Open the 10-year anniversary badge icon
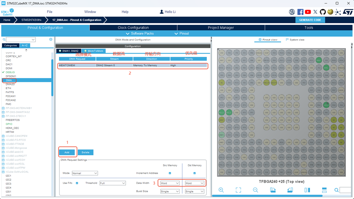This screenshot has height=199, width=354. (x=292, y=12)
